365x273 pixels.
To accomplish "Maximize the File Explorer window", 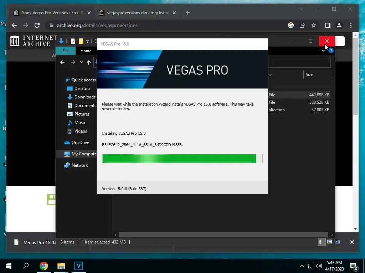I will pyautogui.click(x=310, y=41).
